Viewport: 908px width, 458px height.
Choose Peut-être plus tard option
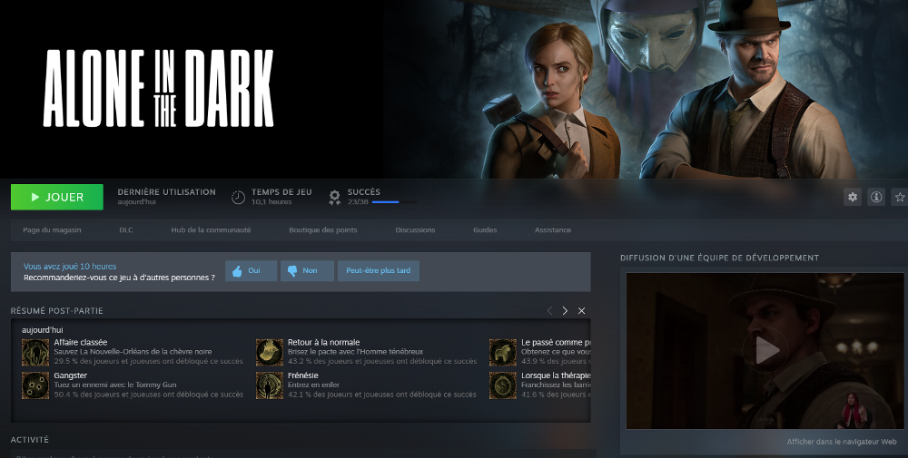point(378,271)
